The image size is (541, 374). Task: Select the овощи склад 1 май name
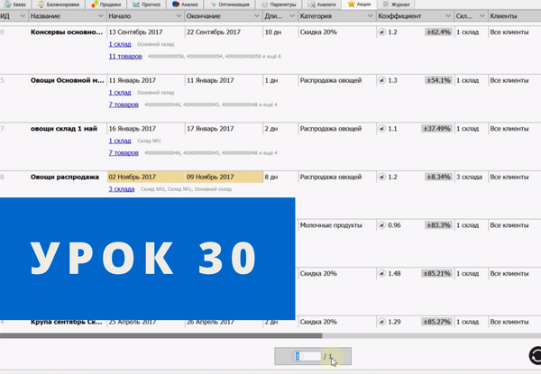64,129
